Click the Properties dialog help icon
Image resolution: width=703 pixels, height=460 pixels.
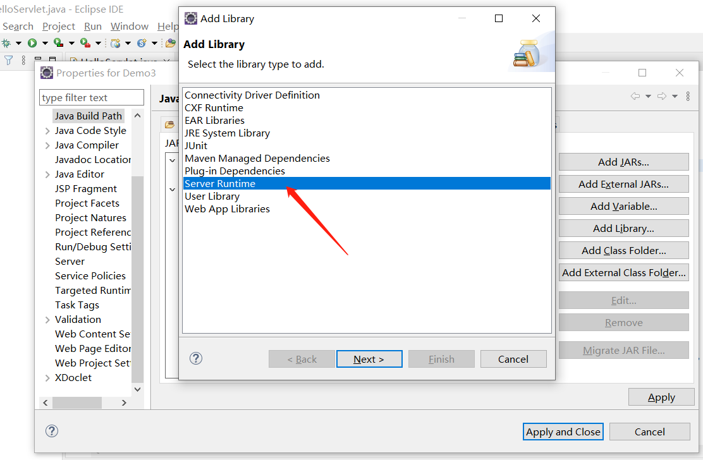[52, 431]
